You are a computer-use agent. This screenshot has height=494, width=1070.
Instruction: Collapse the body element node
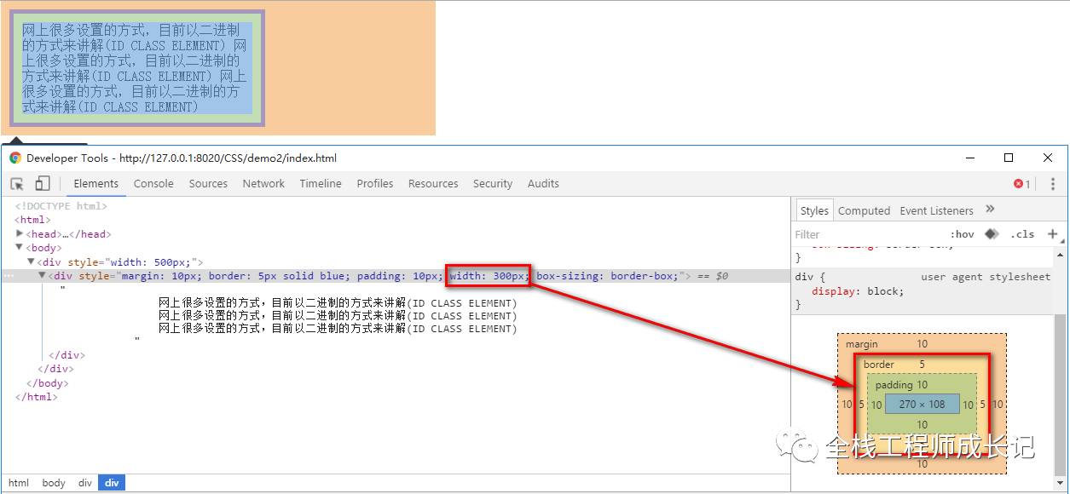click(20, 248)
